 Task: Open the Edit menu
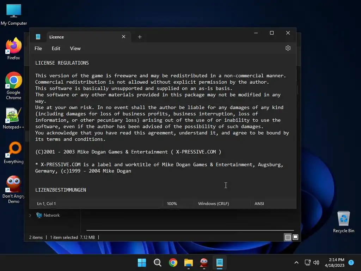[56, 48]
